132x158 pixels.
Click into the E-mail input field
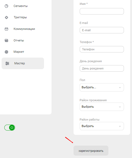102,30
